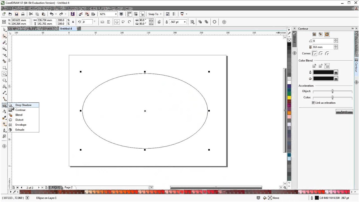Viewport: 359px width, 202px height.
Task: Toggle the lock ratio padlock
Action: pyautogui.click(x=73, y=22)
